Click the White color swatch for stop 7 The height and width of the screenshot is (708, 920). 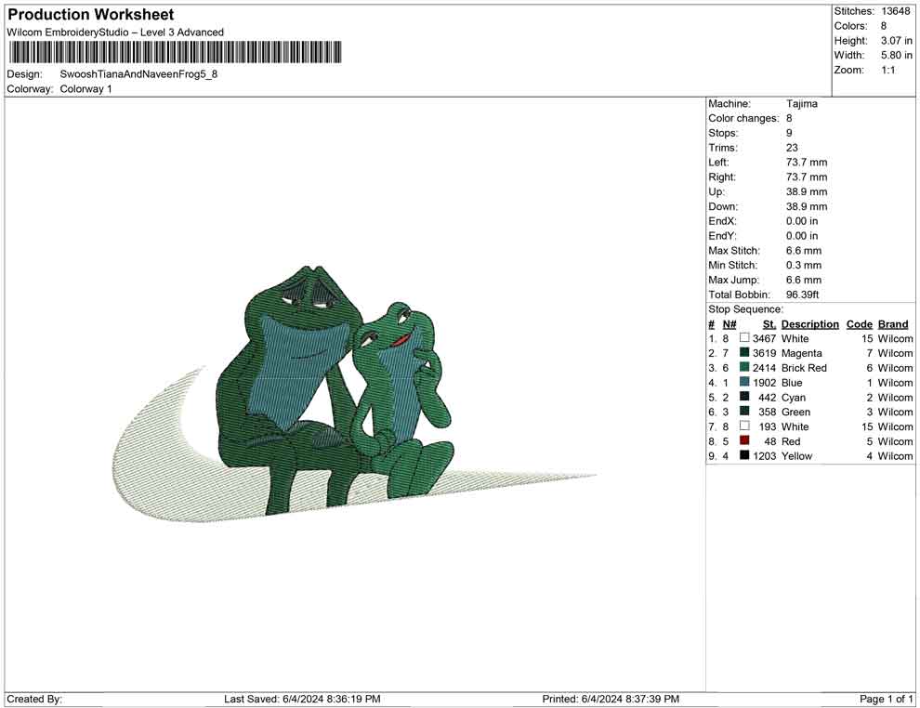(x=744, y=426)
